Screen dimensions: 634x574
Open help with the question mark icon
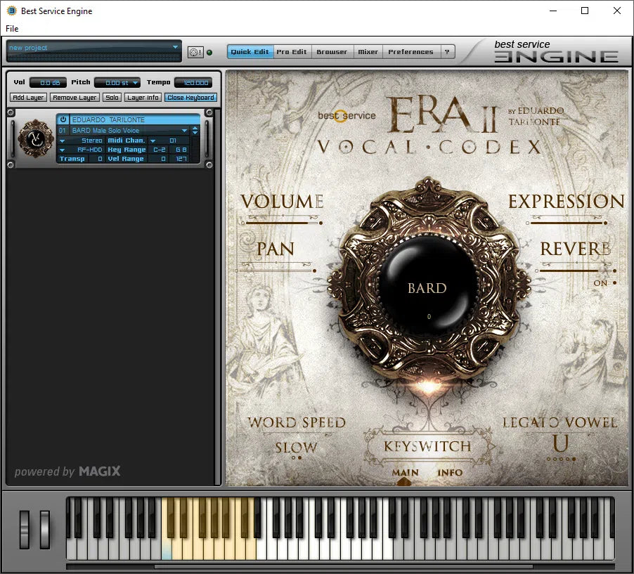click(448, 51)
